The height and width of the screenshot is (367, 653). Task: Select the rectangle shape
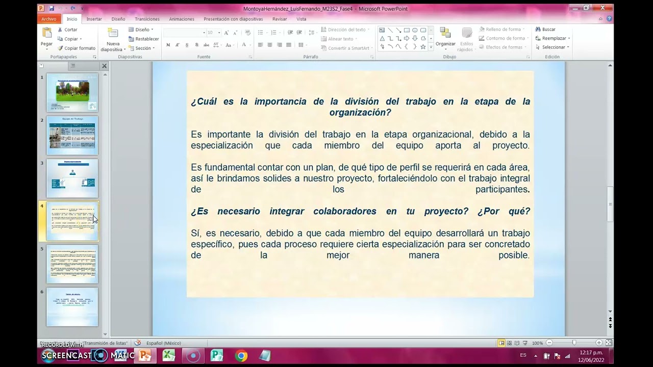tap(407, 30)
